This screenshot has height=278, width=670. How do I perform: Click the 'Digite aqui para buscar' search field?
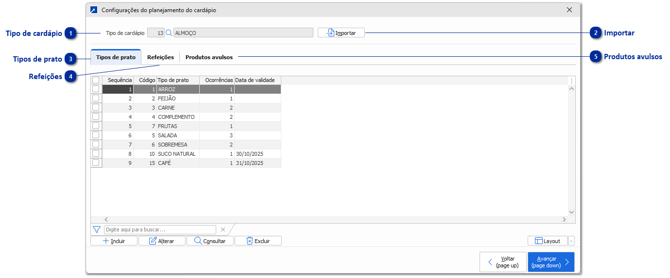coord(160,229)
